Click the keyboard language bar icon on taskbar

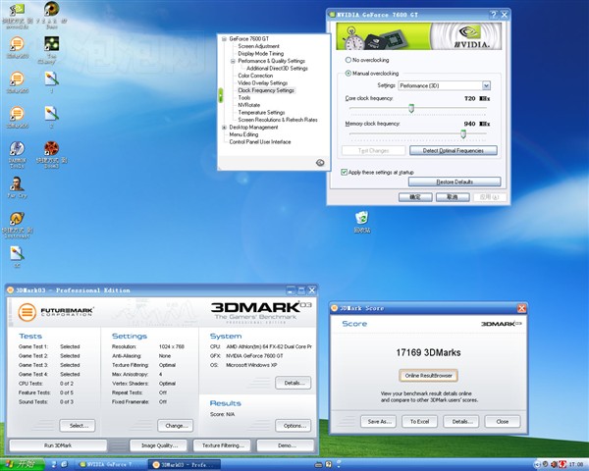pyautogui.click(x=318, y=464)
